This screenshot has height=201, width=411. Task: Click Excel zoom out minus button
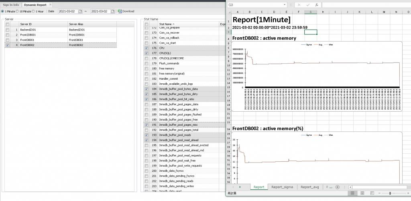(380, 193)
